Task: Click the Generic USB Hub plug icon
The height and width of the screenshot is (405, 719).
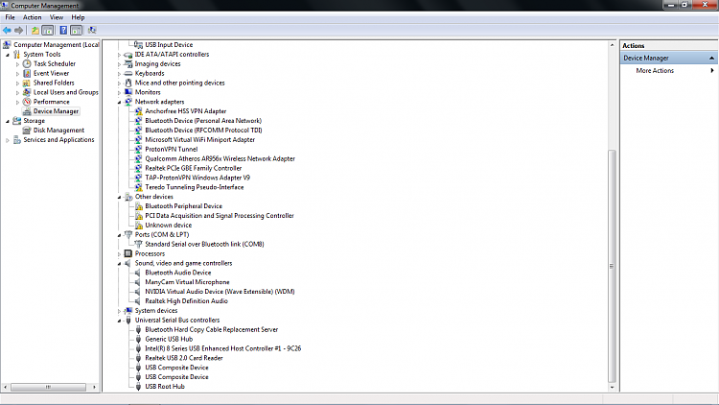Action: 138,340
